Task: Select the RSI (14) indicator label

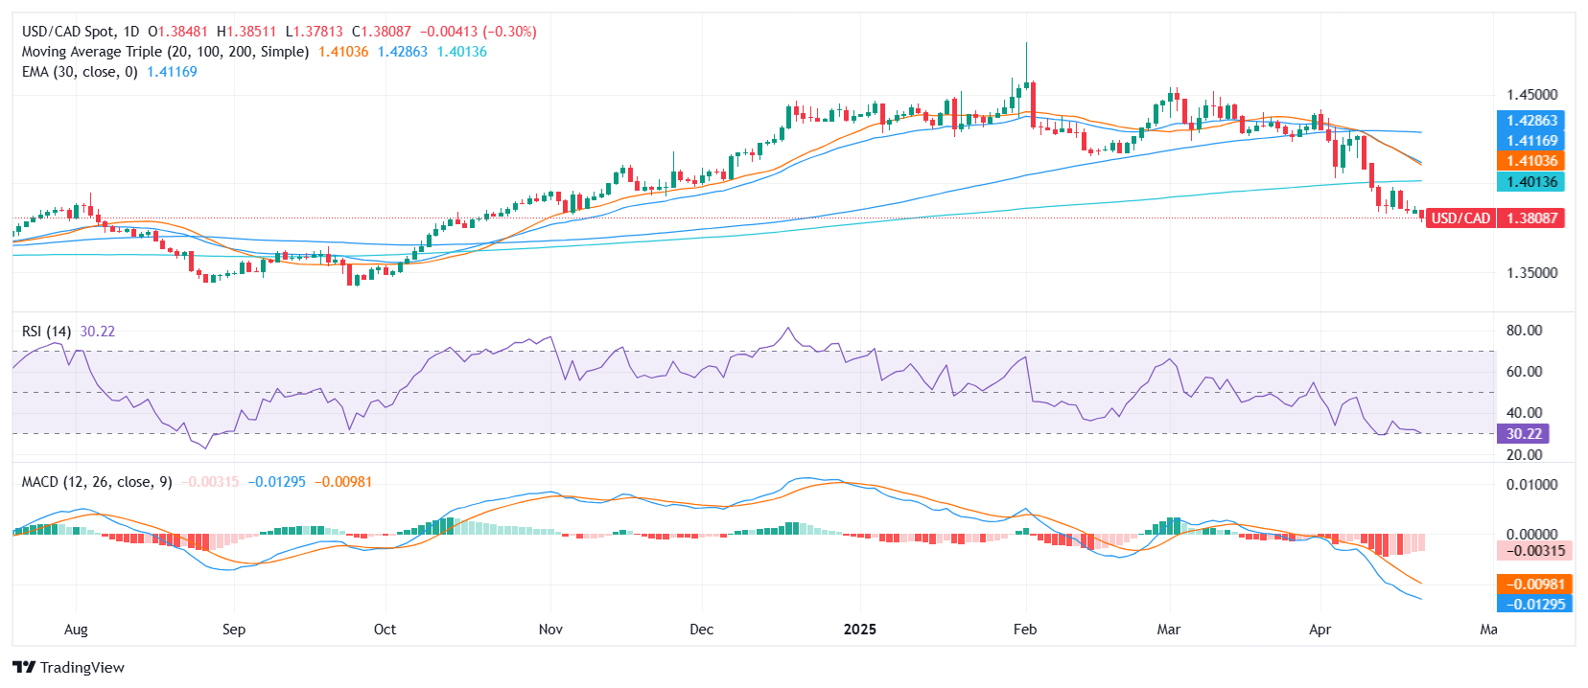Action: pyautogui.click(x=46, y=332)
